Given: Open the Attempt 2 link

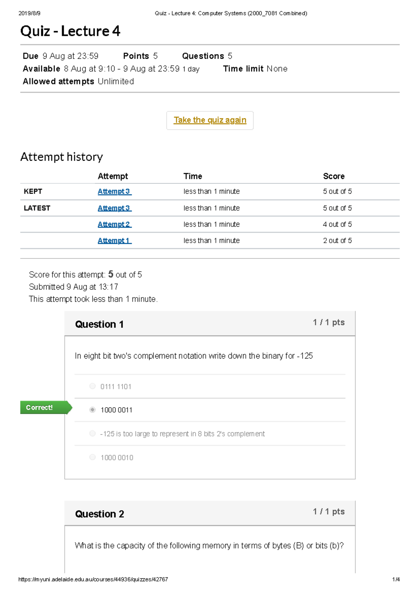Looking at the screenshot, I should (115, 224).
